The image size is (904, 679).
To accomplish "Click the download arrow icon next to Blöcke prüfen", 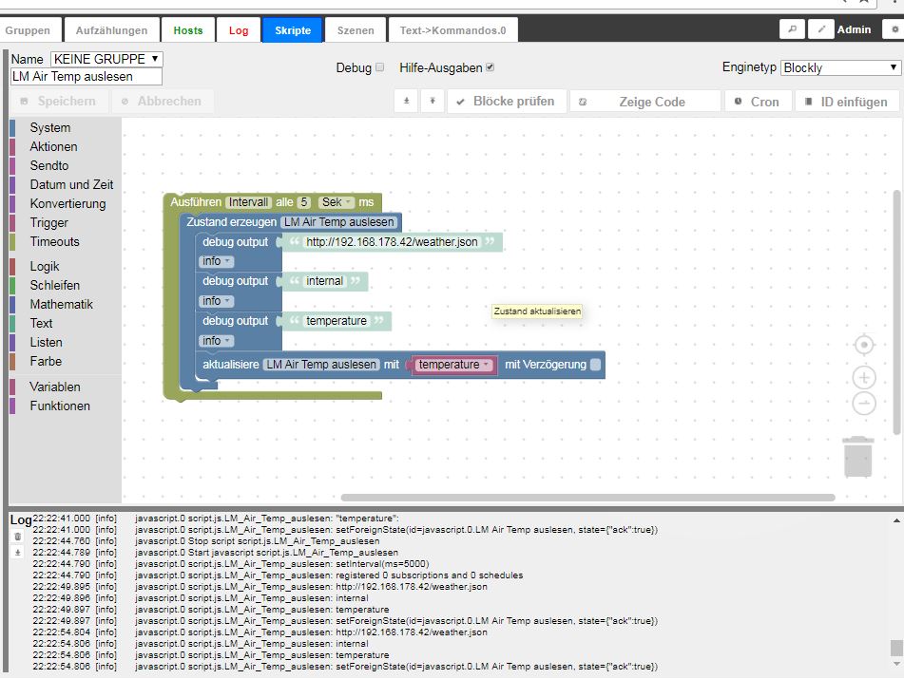I will coord(407,102).
